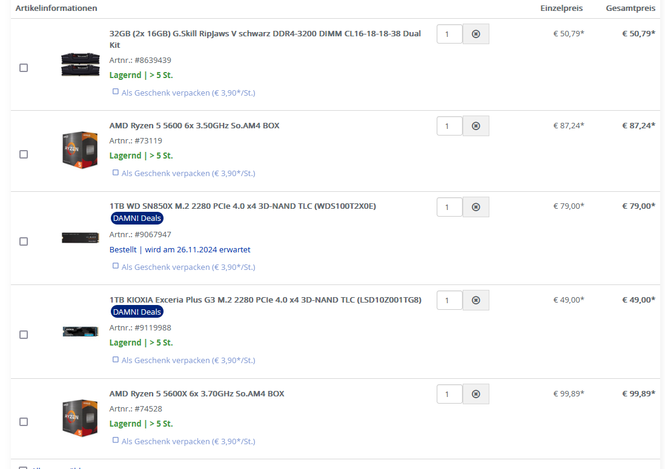Viewport: 665px width, 469px height.
Task: Enable gift wrap for G.Skill RipJaws RAM
Action: (115, 91)
